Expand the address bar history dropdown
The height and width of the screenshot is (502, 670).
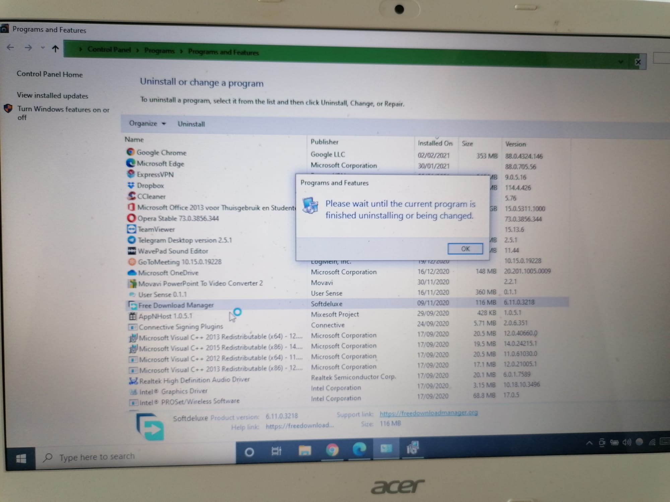point(620,62)
